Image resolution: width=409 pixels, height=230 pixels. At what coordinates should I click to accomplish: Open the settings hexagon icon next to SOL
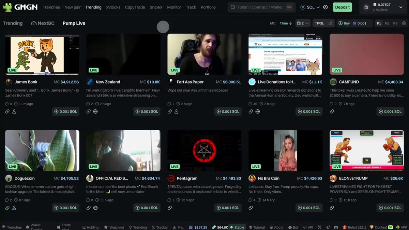click(325, 7)
